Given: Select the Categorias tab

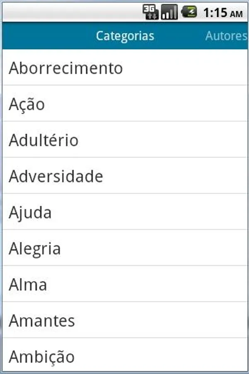Looking at the screenshot, I should [x=125, y=36].
